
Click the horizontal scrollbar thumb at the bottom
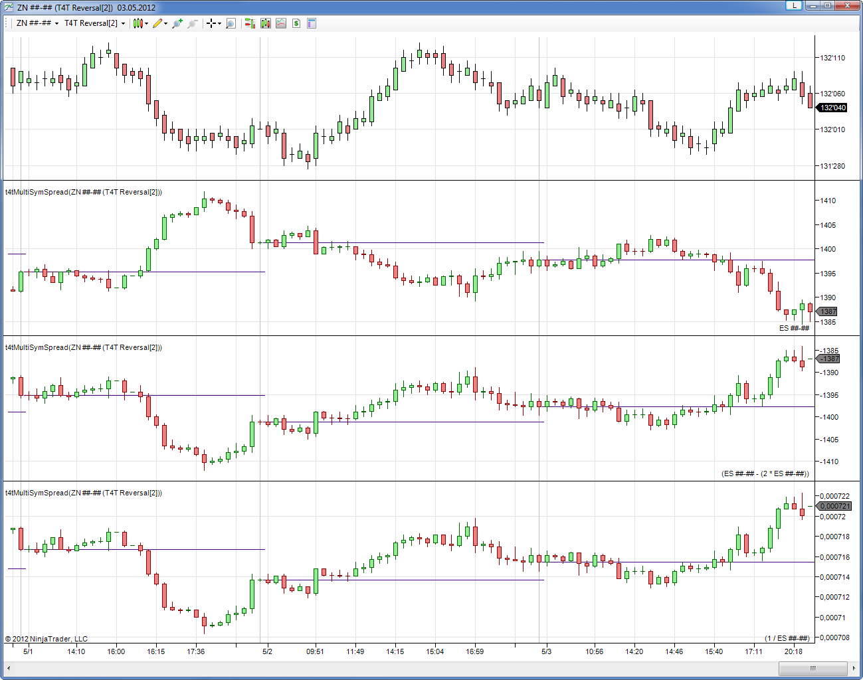[x=812, y=668]
